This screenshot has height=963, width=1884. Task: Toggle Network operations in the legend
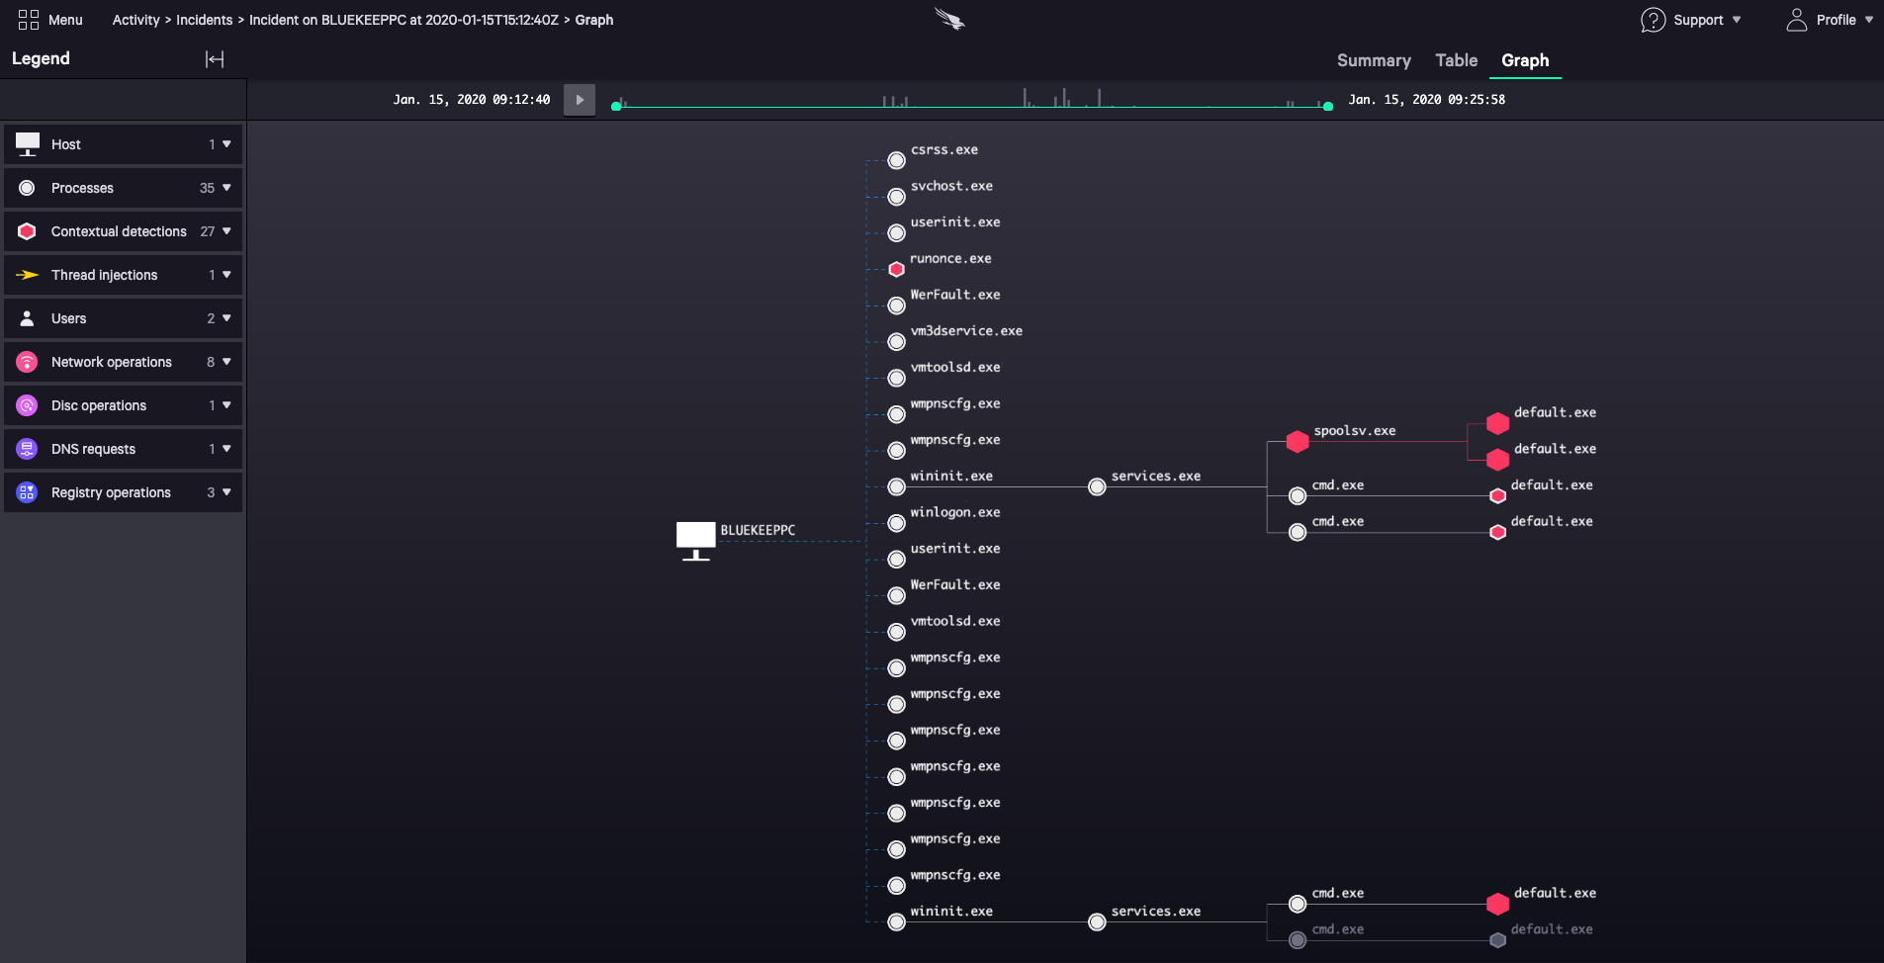(112, 362)
